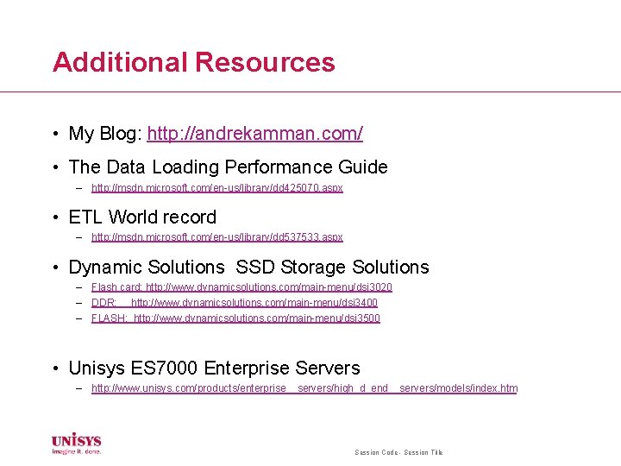Select 'Unisys ES7000 Enterprise Servers' bullet
Image resolution: width=621 pixels, height=466 pixels.
tap(214, 368)
